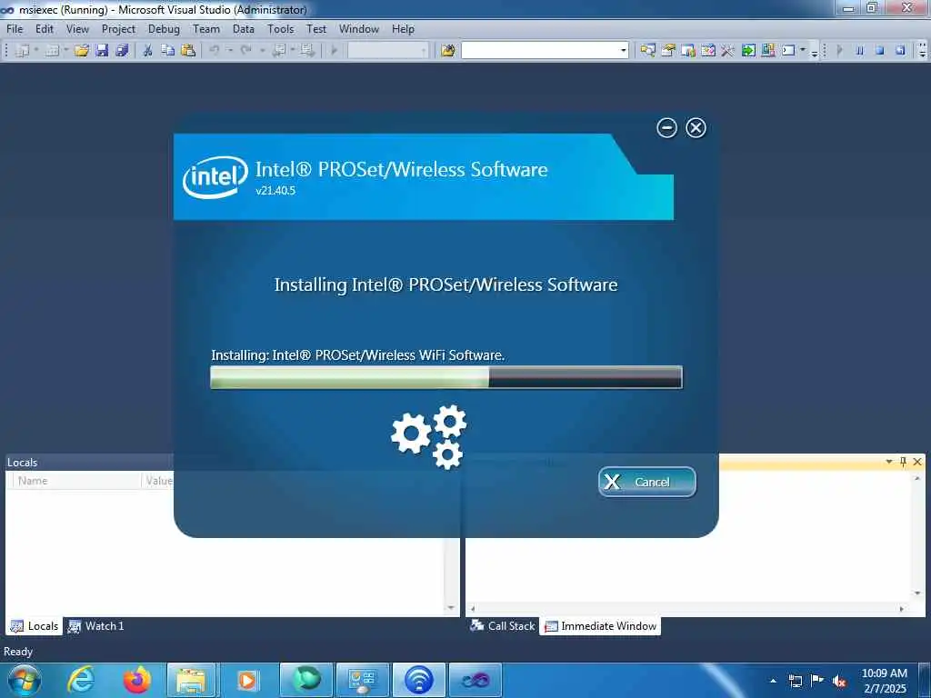Click the Break All pause icon
Screen dimensions: 931x698
[x=860, y=51]
